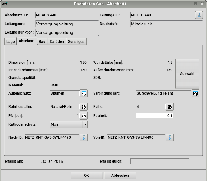Image resolution: width=207 pixels, height=181 pixels.
Task: Click info icon next to Leitungs-ID field
Action: point(199,15)
